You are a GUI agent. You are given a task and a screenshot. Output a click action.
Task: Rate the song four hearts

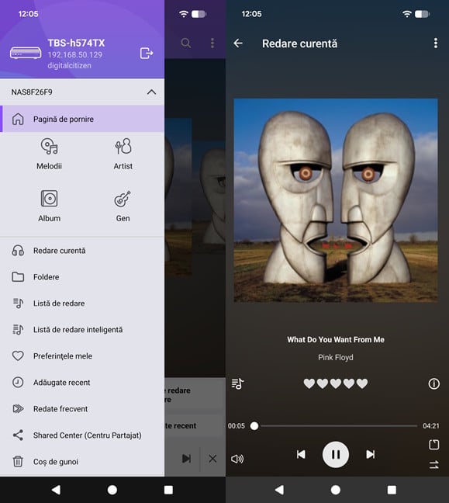click(x=349, y=383)
